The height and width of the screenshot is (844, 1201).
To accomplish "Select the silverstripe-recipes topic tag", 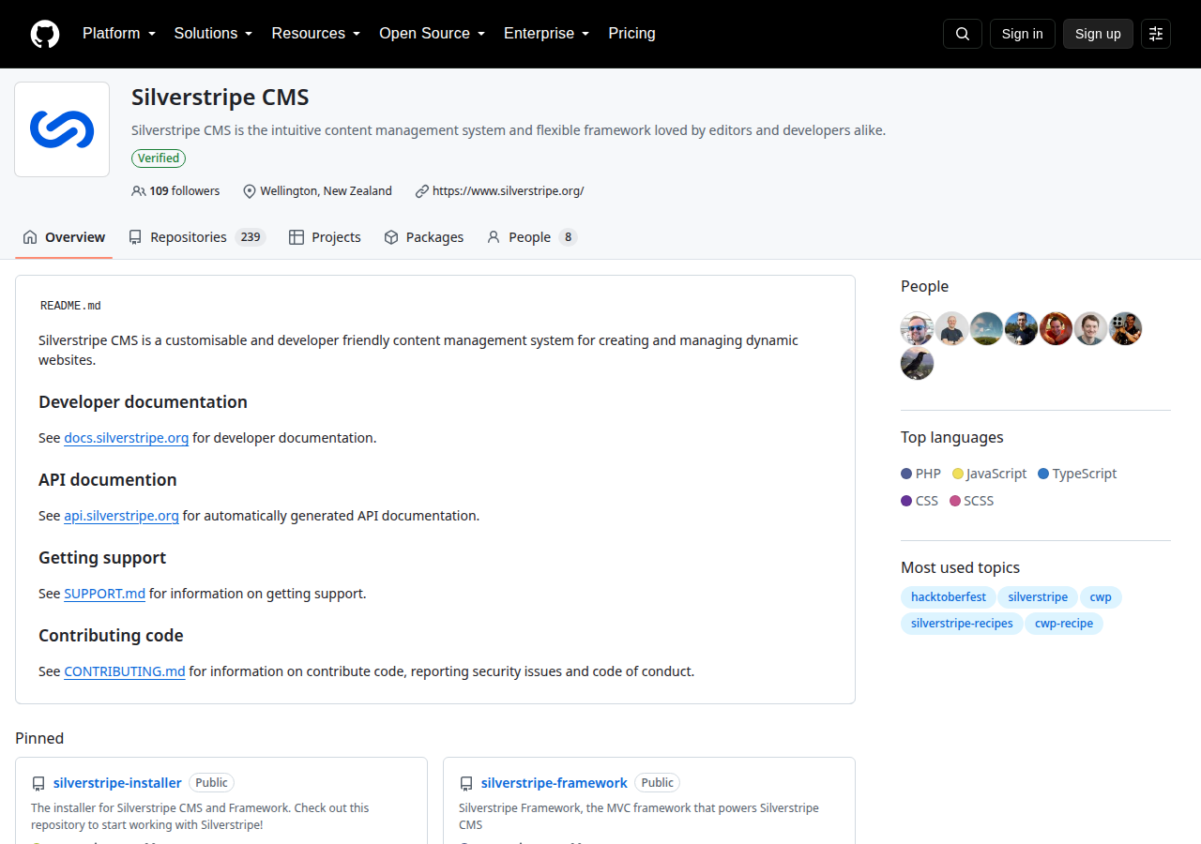I will [962, 624].
